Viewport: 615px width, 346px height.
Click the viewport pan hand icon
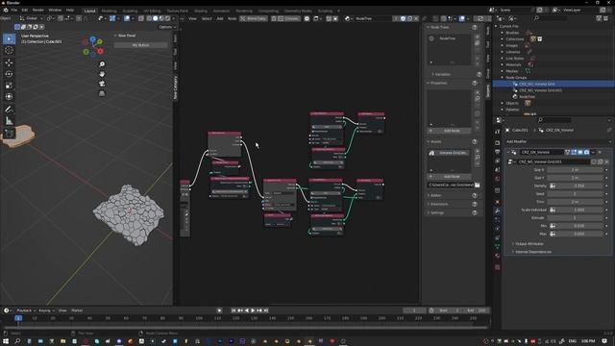(x=102, y=74)
